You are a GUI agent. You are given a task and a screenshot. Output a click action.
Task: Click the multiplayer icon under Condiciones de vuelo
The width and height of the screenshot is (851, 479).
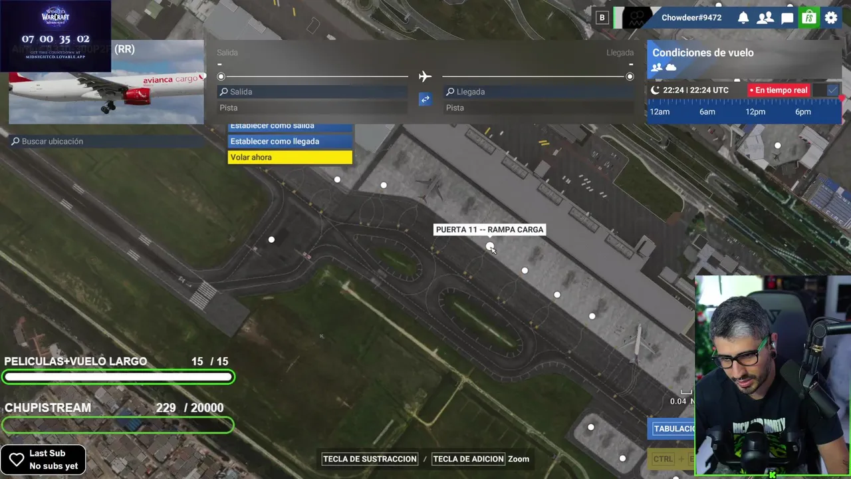click(x=657, y=67)
